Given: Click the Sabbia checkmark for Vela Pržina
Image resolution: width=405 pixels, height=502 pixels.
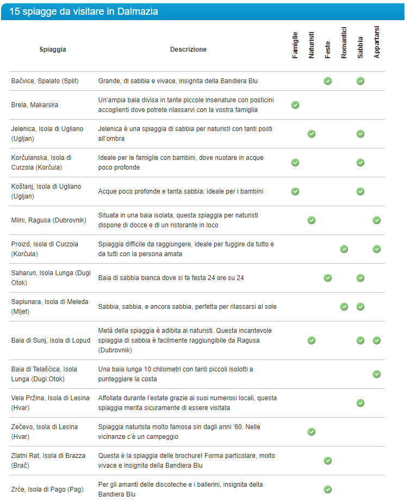Looking at the screenshot, I should [360, 403].
